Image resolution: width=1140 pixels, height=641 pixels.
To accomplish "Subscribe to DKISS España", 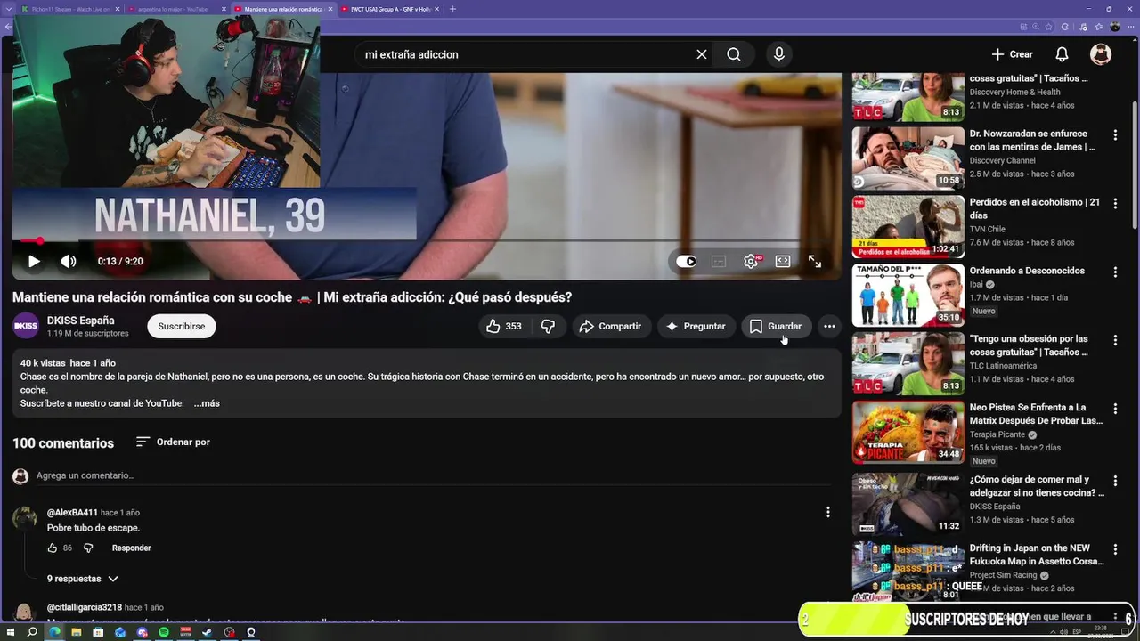I will pyautogui.click(x=182, y=326).
